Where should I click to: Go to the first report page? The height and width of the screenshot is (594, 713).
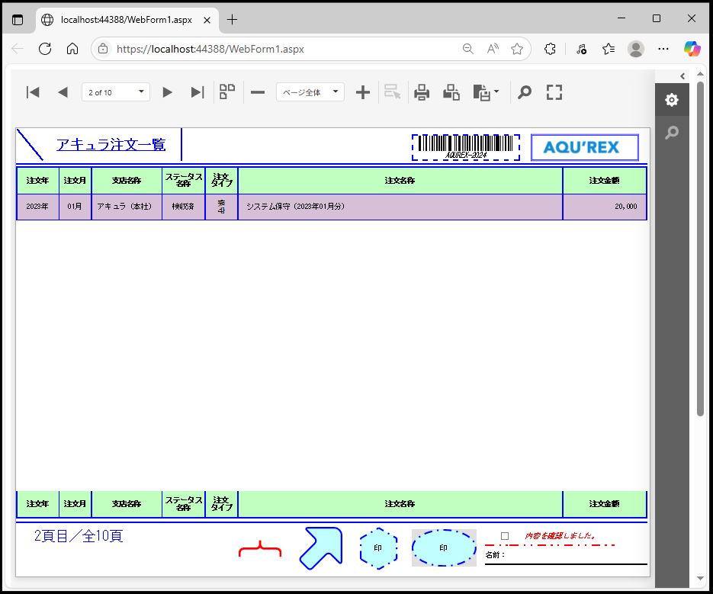coord(33,92)
